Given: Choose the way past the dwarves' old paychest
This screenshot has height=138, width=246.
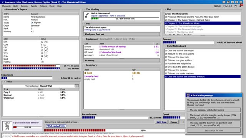Looking at the screenshot, I should 214,124.
